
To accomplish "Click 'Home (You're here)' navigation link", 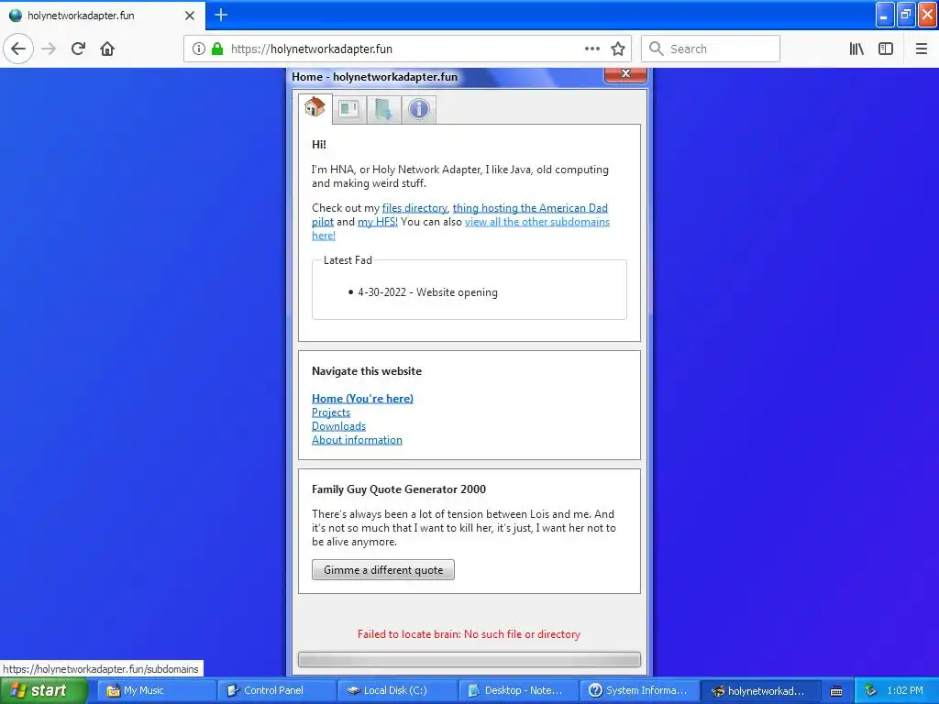I will (x=362, y=398).
